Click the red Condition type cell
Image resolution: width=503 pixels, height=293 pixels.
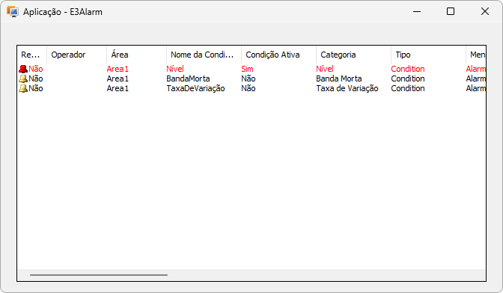[408, 69]
